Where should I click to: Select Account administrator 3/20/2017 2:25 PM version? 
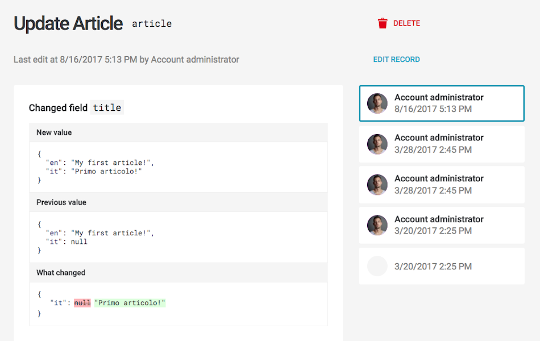click(x=442, y=225)
